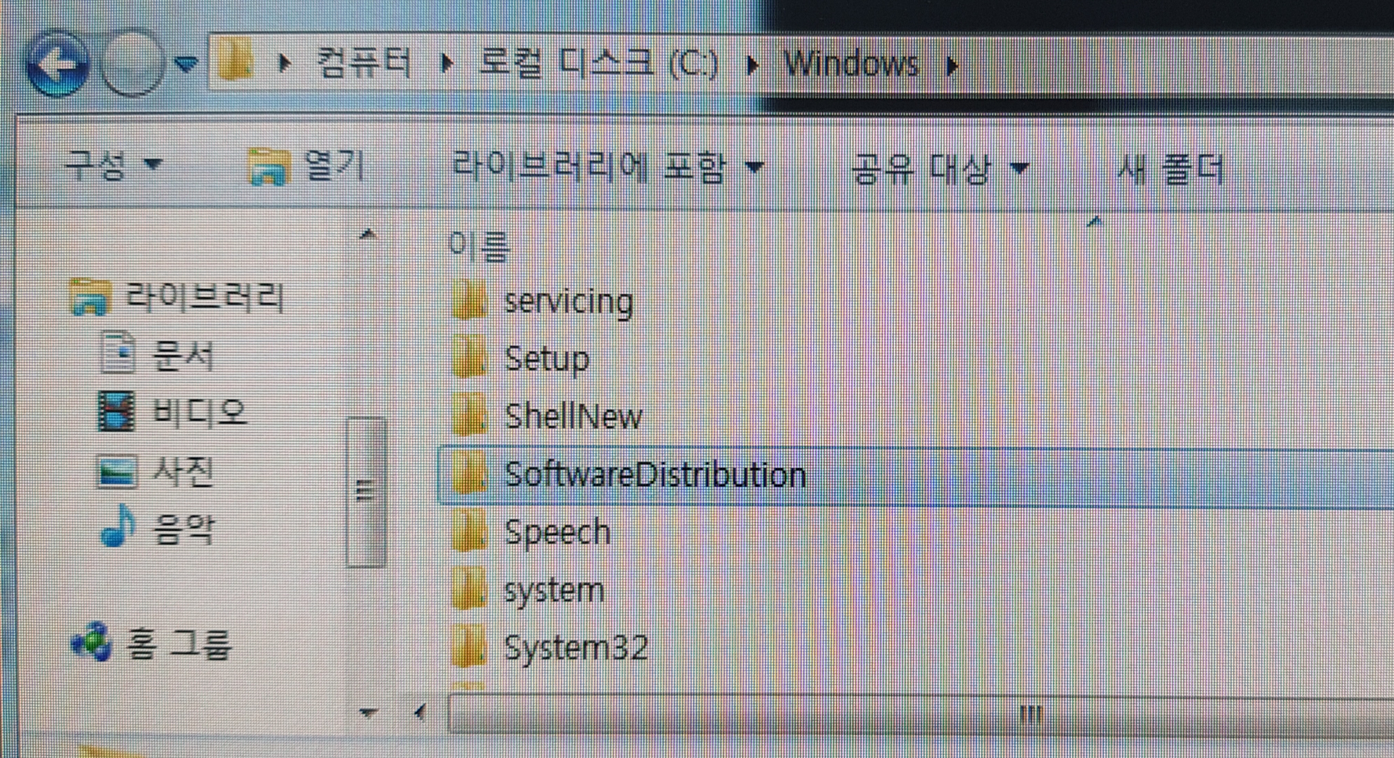
Task: Open the 공유 대상 dropdown menu
Action: click(941, 169)
